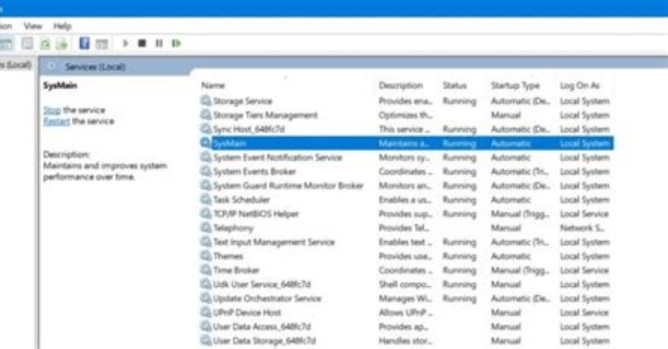Click the gear icon beside UPnP Device Host

[x=206, y=312]
